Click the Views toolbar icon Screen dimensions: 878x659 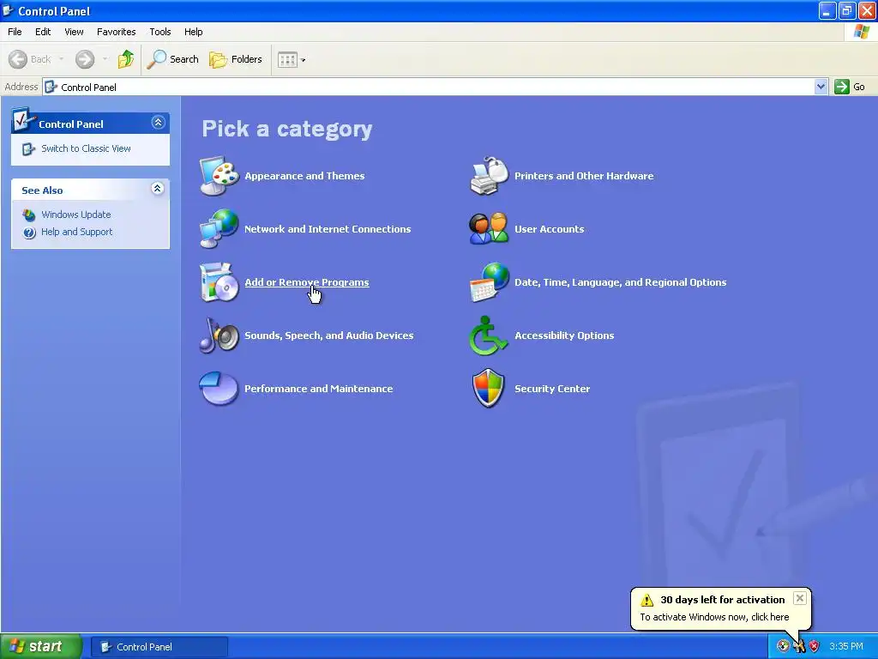pyautogui.click(x=287, y=59)
